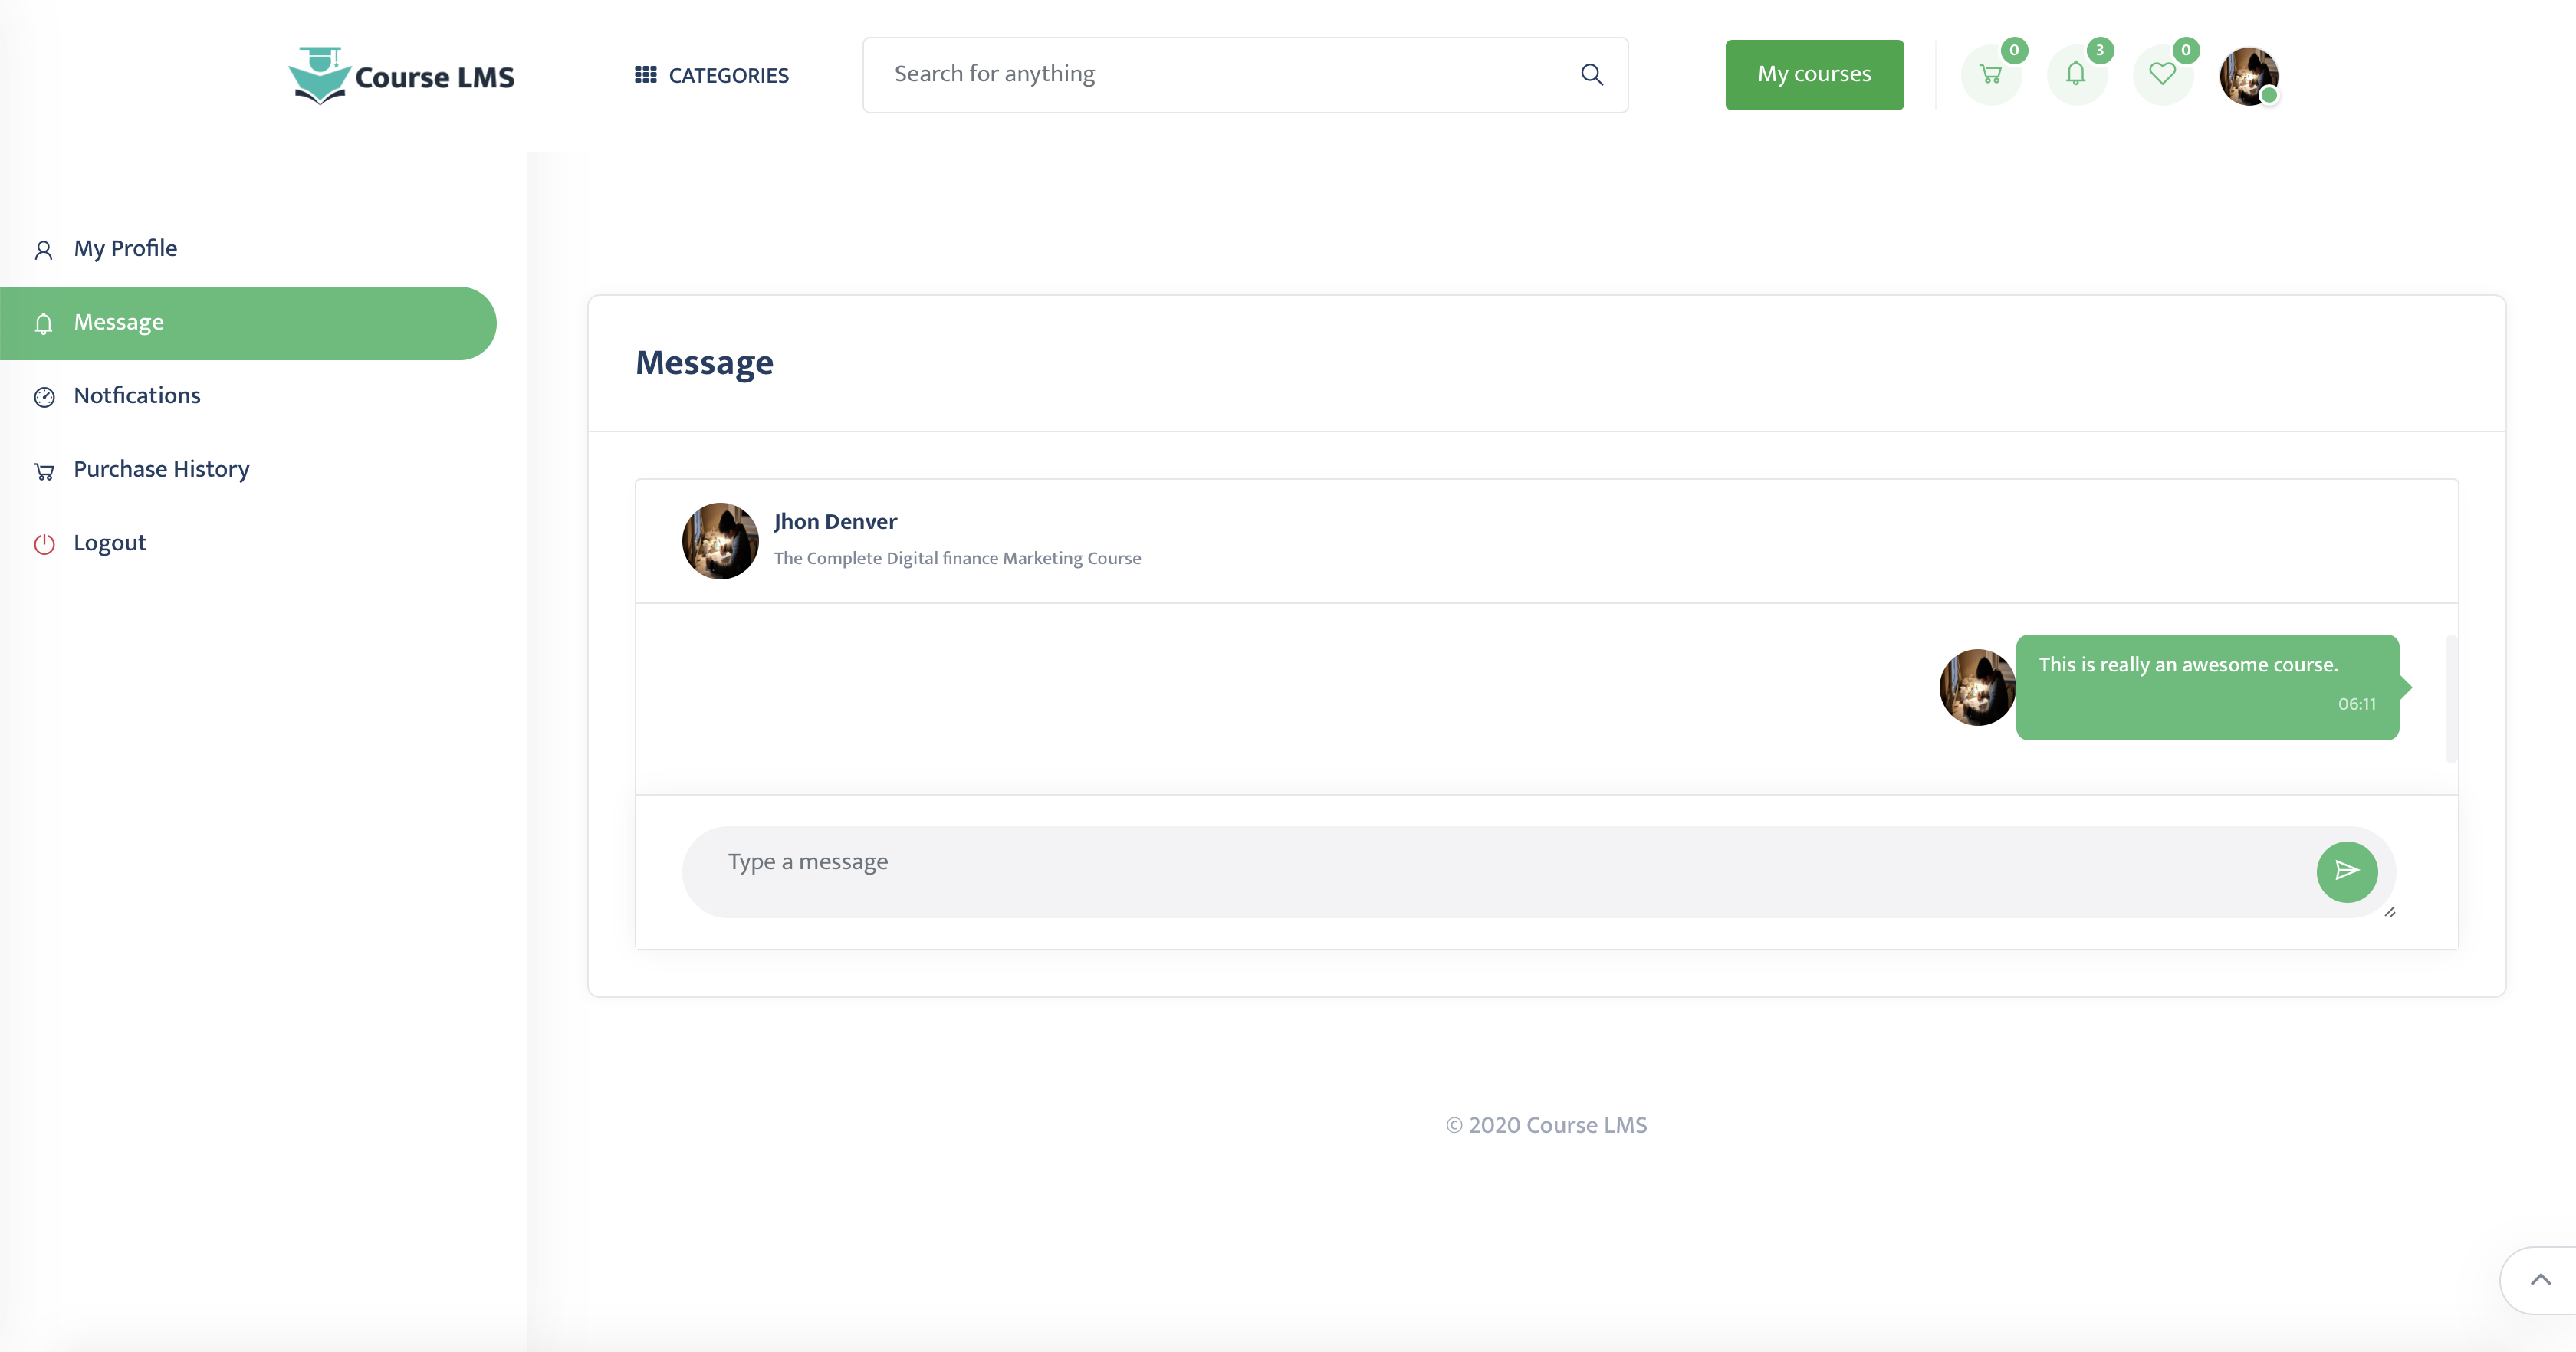Open the user avatar menu in header
Screen dimensions: 2576x1352
pyautogui.click(x=2248, y=76)
